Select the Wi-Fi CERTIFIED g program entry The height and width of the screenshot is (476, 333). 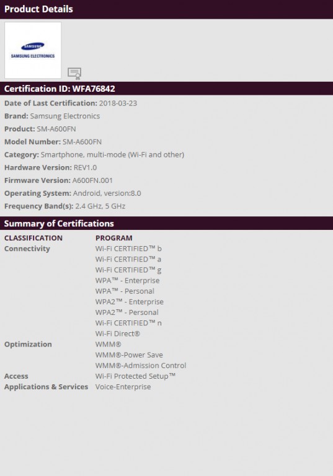tap(128, 270)
